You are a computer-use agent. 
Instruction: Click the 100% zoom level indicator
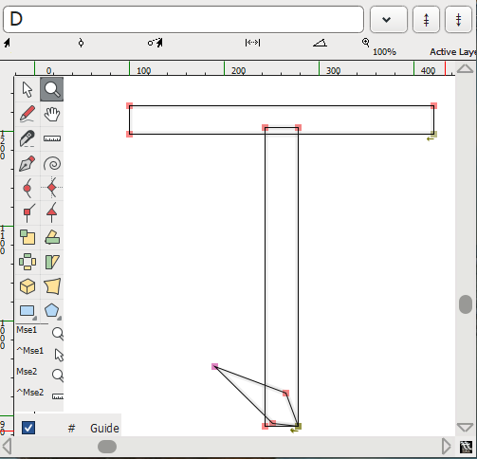click(384, 51)
